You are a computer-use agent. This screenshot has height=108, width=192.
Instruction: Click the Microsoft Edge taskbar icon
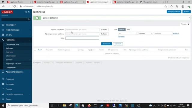[x=77, y=105]
